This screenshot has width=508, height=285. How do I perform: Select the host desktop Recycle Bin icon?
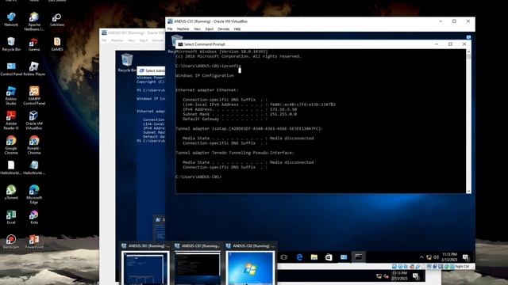click(11, 44)
